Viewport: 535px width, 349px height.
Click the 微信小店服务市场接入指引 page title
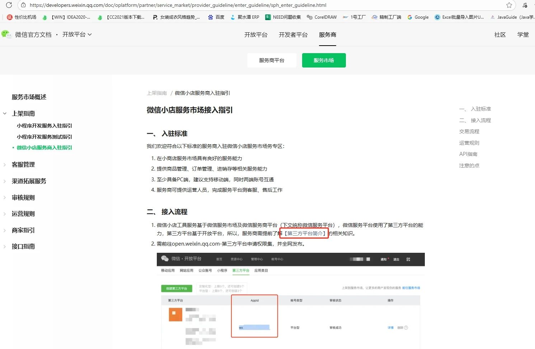[x=190, y=110]
